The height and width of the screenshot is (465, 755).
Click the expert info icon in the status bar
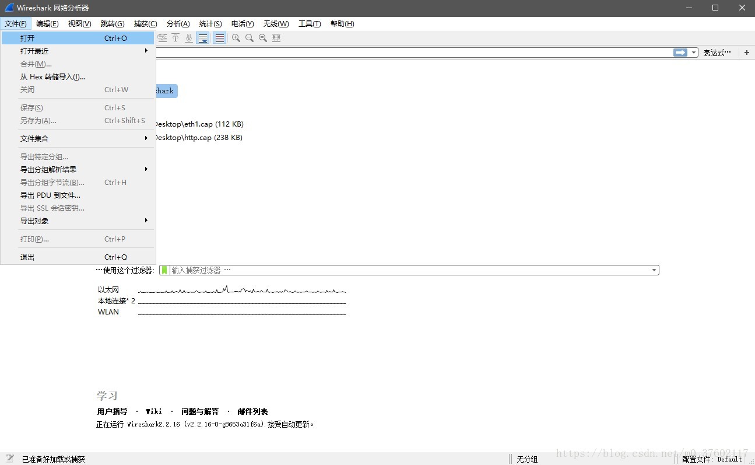tap(10, 459)
